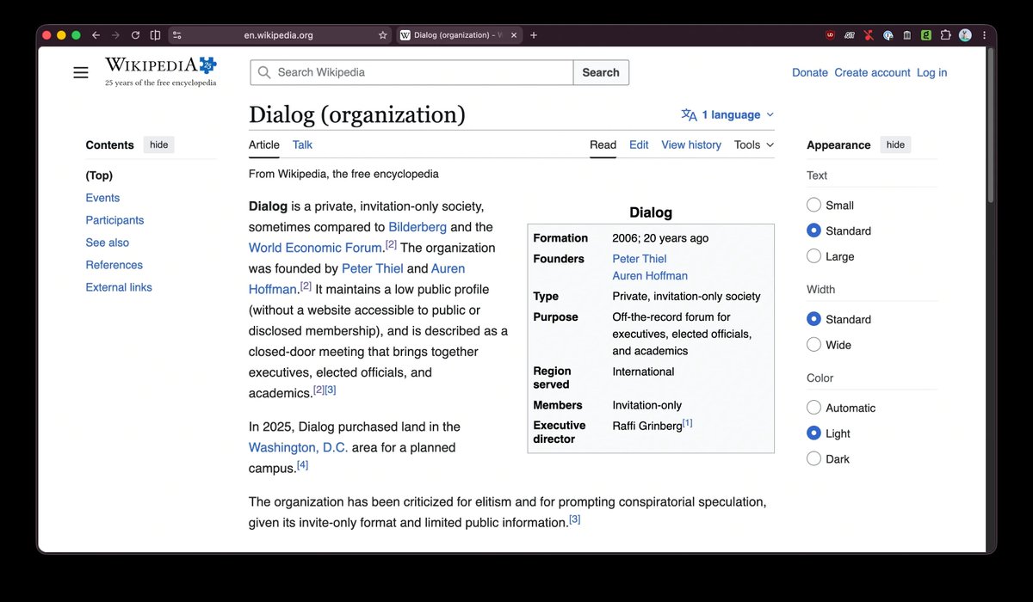Image resolution: width=1033 pixels, height=602 pixels.
Task: Click the blue clock extension icon
Action: (888, 35)
